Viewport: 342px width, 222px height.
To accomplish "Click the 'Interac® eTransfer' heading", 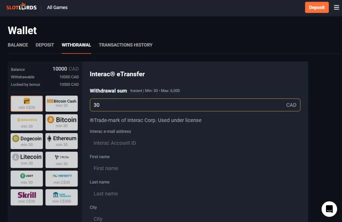I will click(x=117, y=74).
